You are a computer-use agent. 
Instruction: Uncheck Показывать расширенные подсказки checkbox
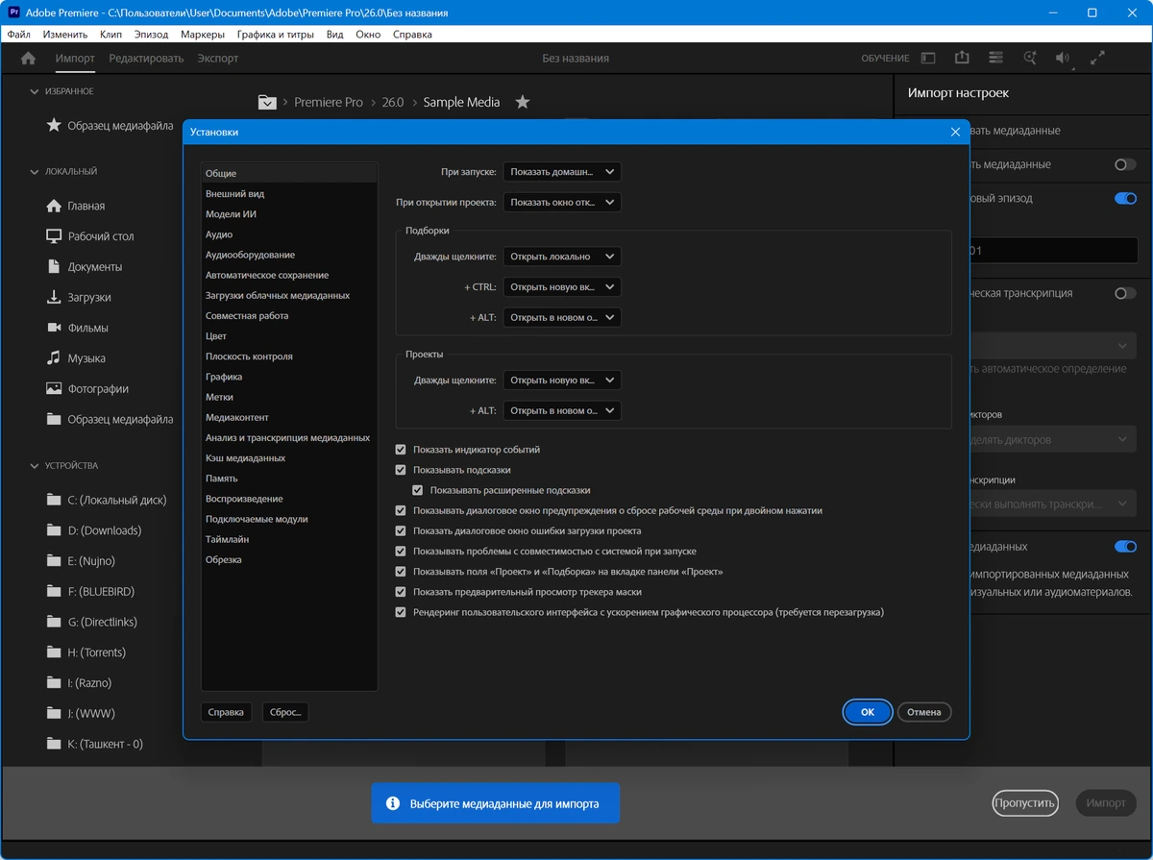(x=418, y=490)
